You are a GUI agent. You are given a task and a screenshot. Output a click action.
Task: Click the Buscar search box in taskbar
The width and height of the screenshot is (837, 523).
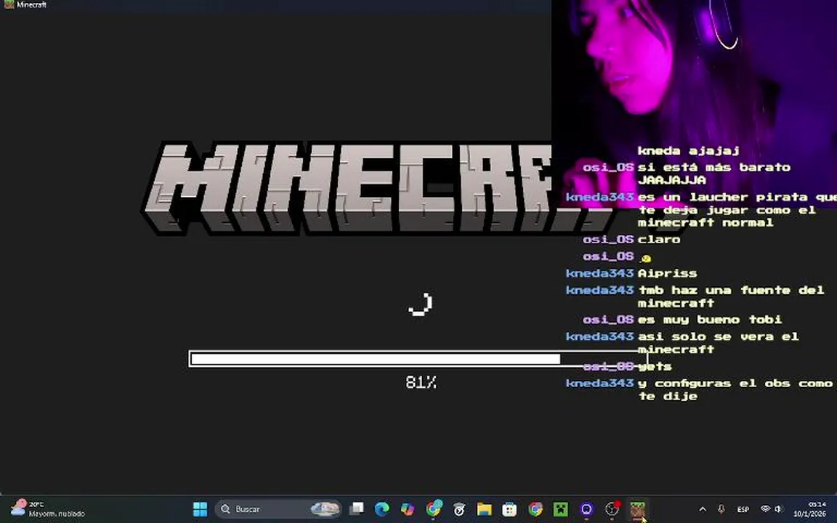[278, 509]
